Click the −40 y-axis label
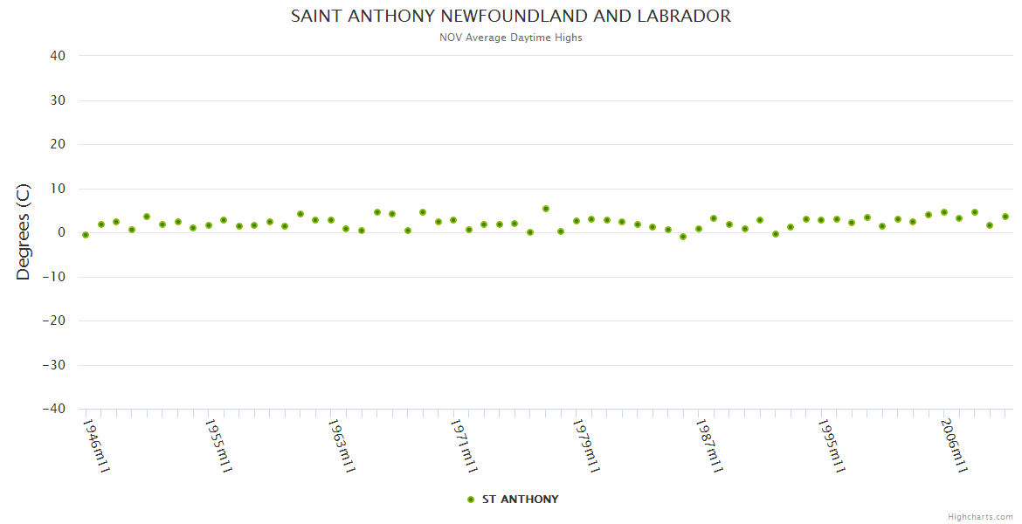This screenshot has width=1022, height=524. pyautogui.click(x=53, y=410)
